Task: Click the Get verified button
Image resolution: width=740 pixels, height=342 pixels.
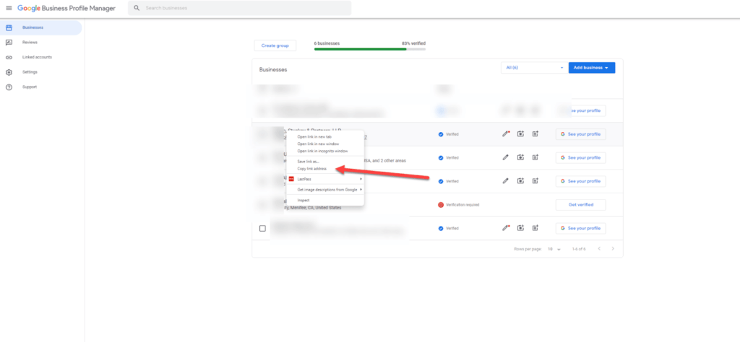Action: tap(580, 204)
